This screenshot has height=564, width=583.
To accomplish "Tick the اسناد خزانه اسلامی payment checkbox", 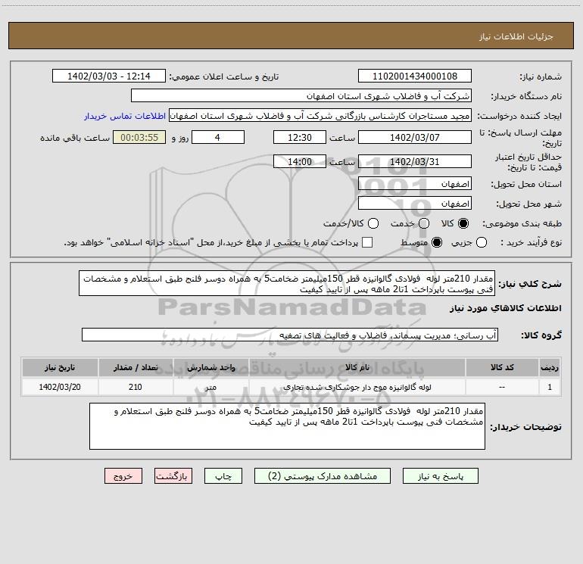I will click(x=367, y=242).
